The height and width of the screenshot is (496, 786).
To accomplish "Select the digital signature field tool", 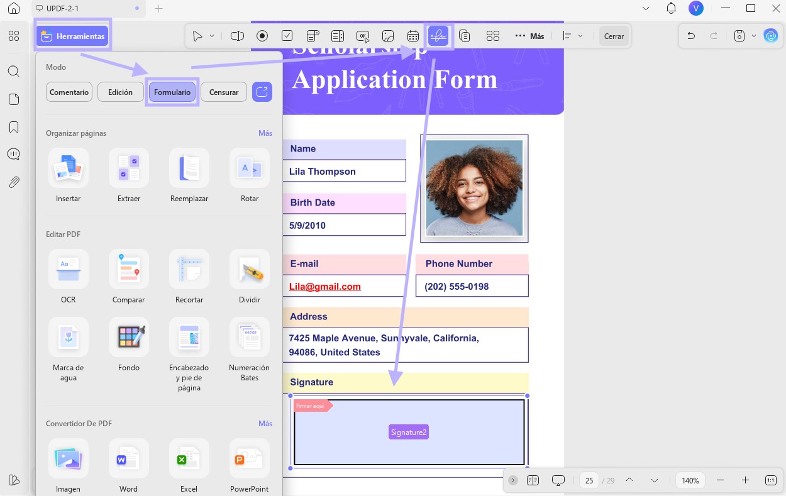I will [438, 36].
